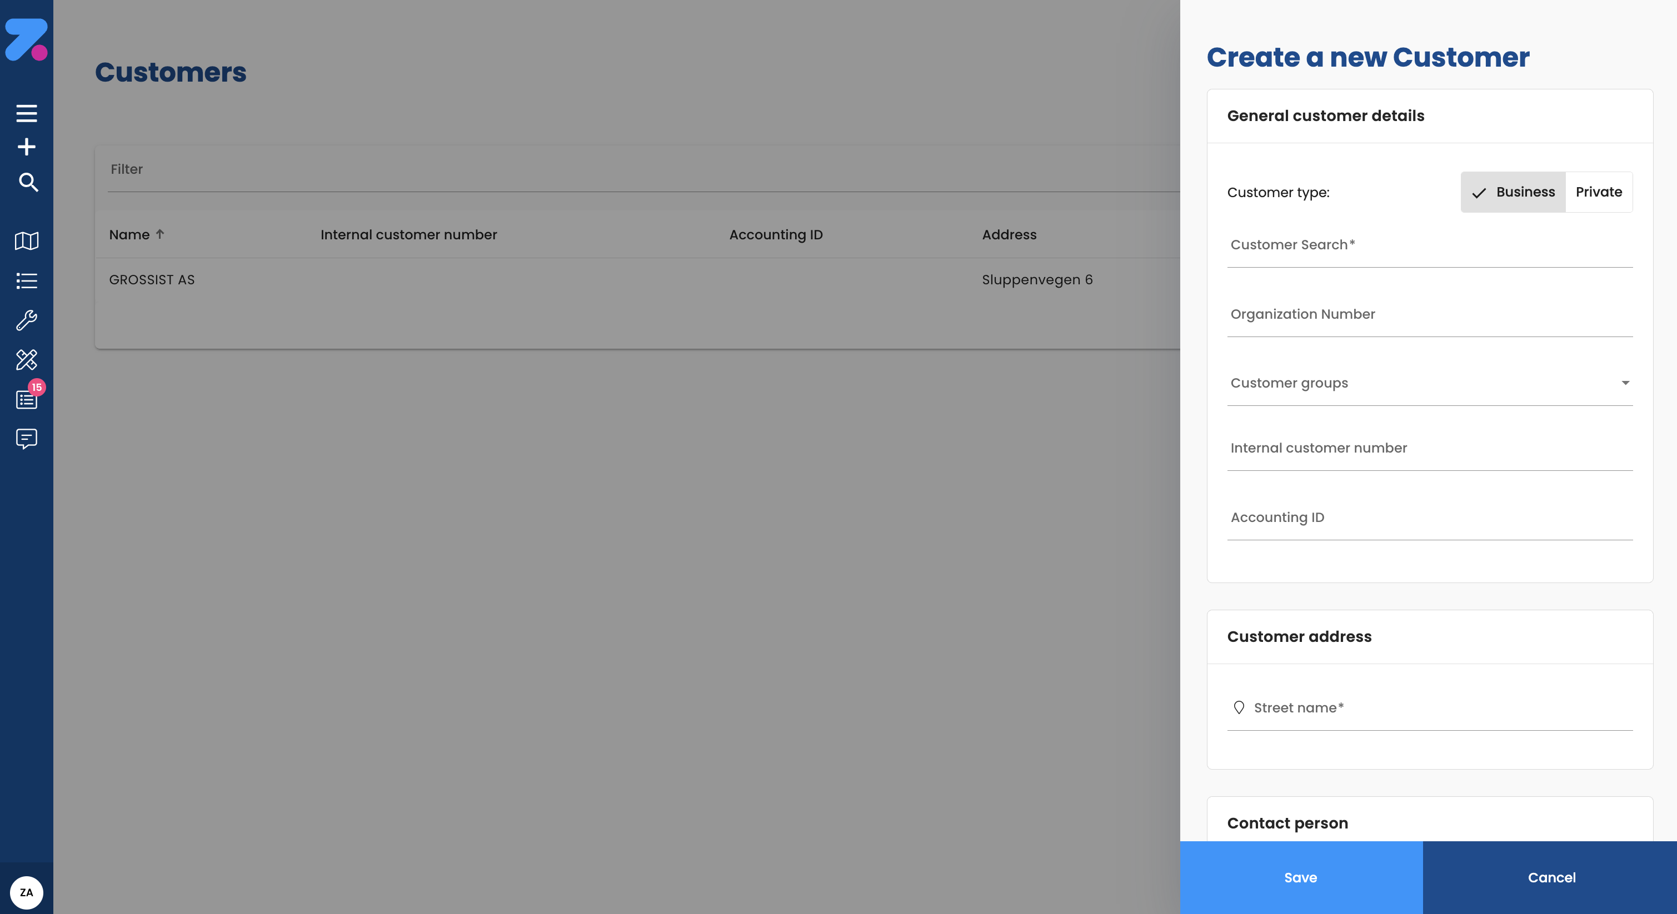Viewport: 1677px width, 914px height.
Task: Expand the Customer groups dropdown
Action: click(1625, 383)
